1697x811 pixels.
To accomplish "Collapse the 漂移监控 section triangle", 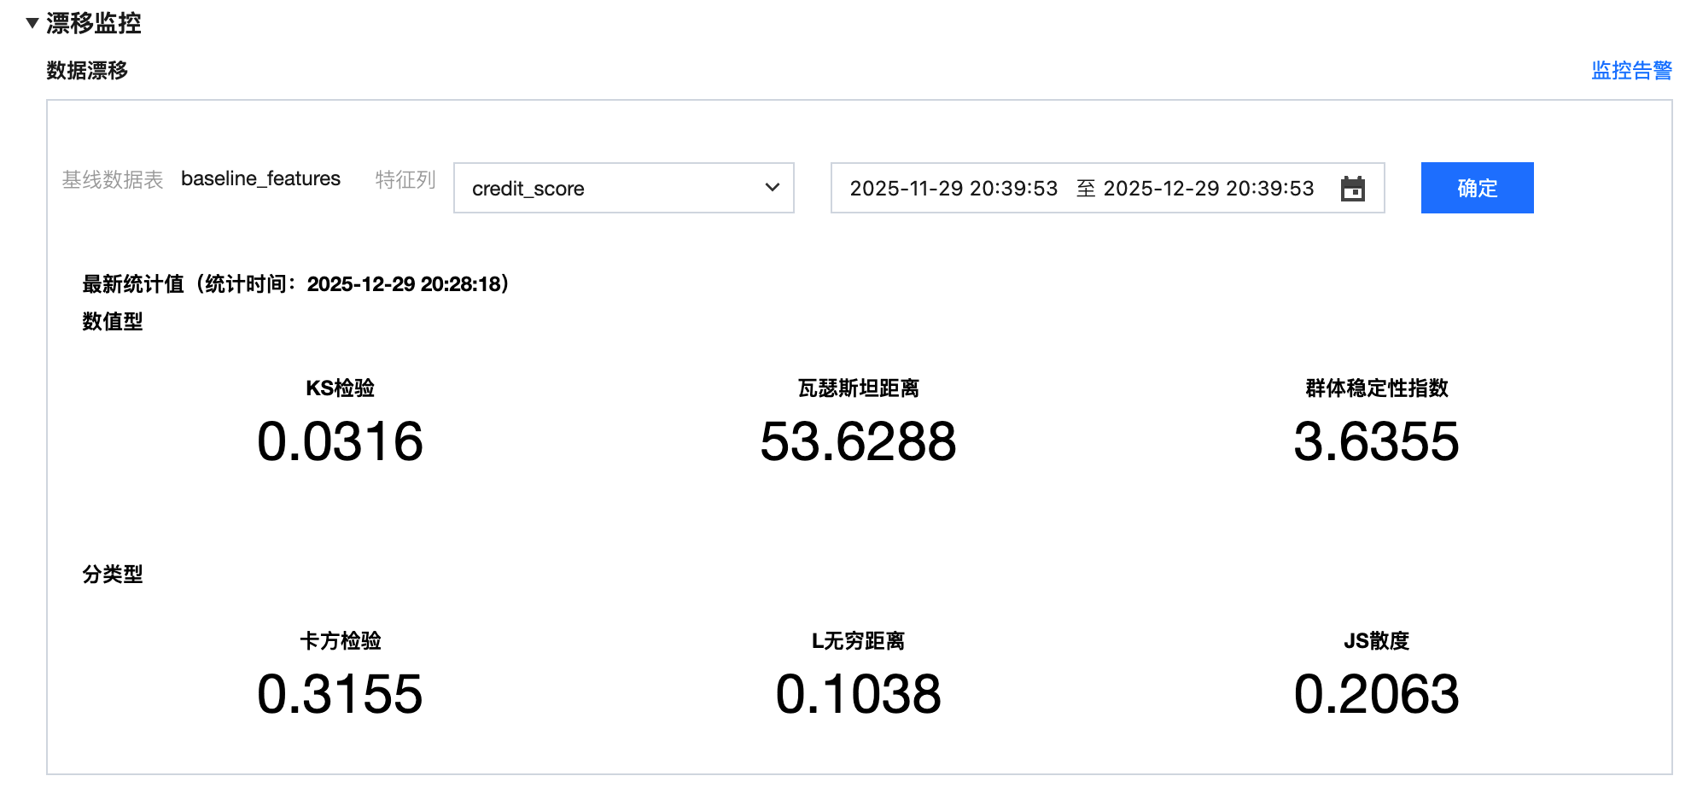I will (x=32, y=23).
